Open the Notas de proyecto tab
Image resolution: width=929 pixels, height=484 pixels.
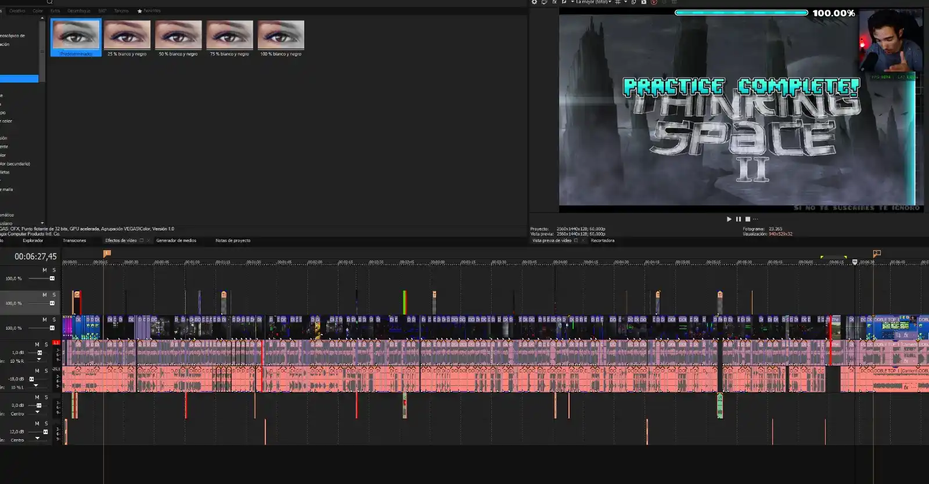233,240
